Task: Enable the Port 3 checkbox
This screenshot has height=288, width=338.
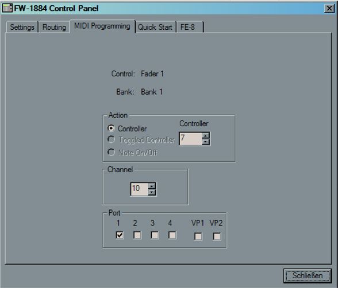Action: 155,235
